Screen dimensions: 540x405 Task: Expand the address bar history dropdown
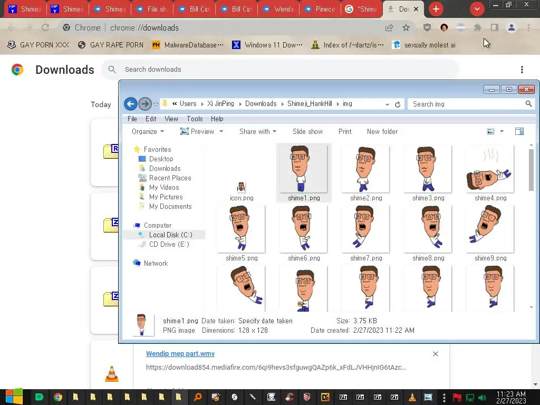(x=387, y=104)
